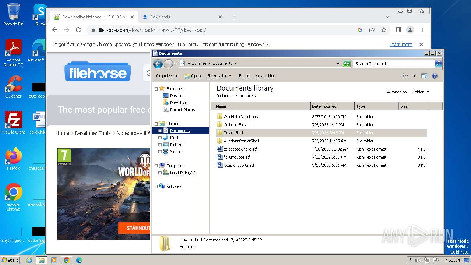Open Recycle Bin desktop icon

pos(13,15)
